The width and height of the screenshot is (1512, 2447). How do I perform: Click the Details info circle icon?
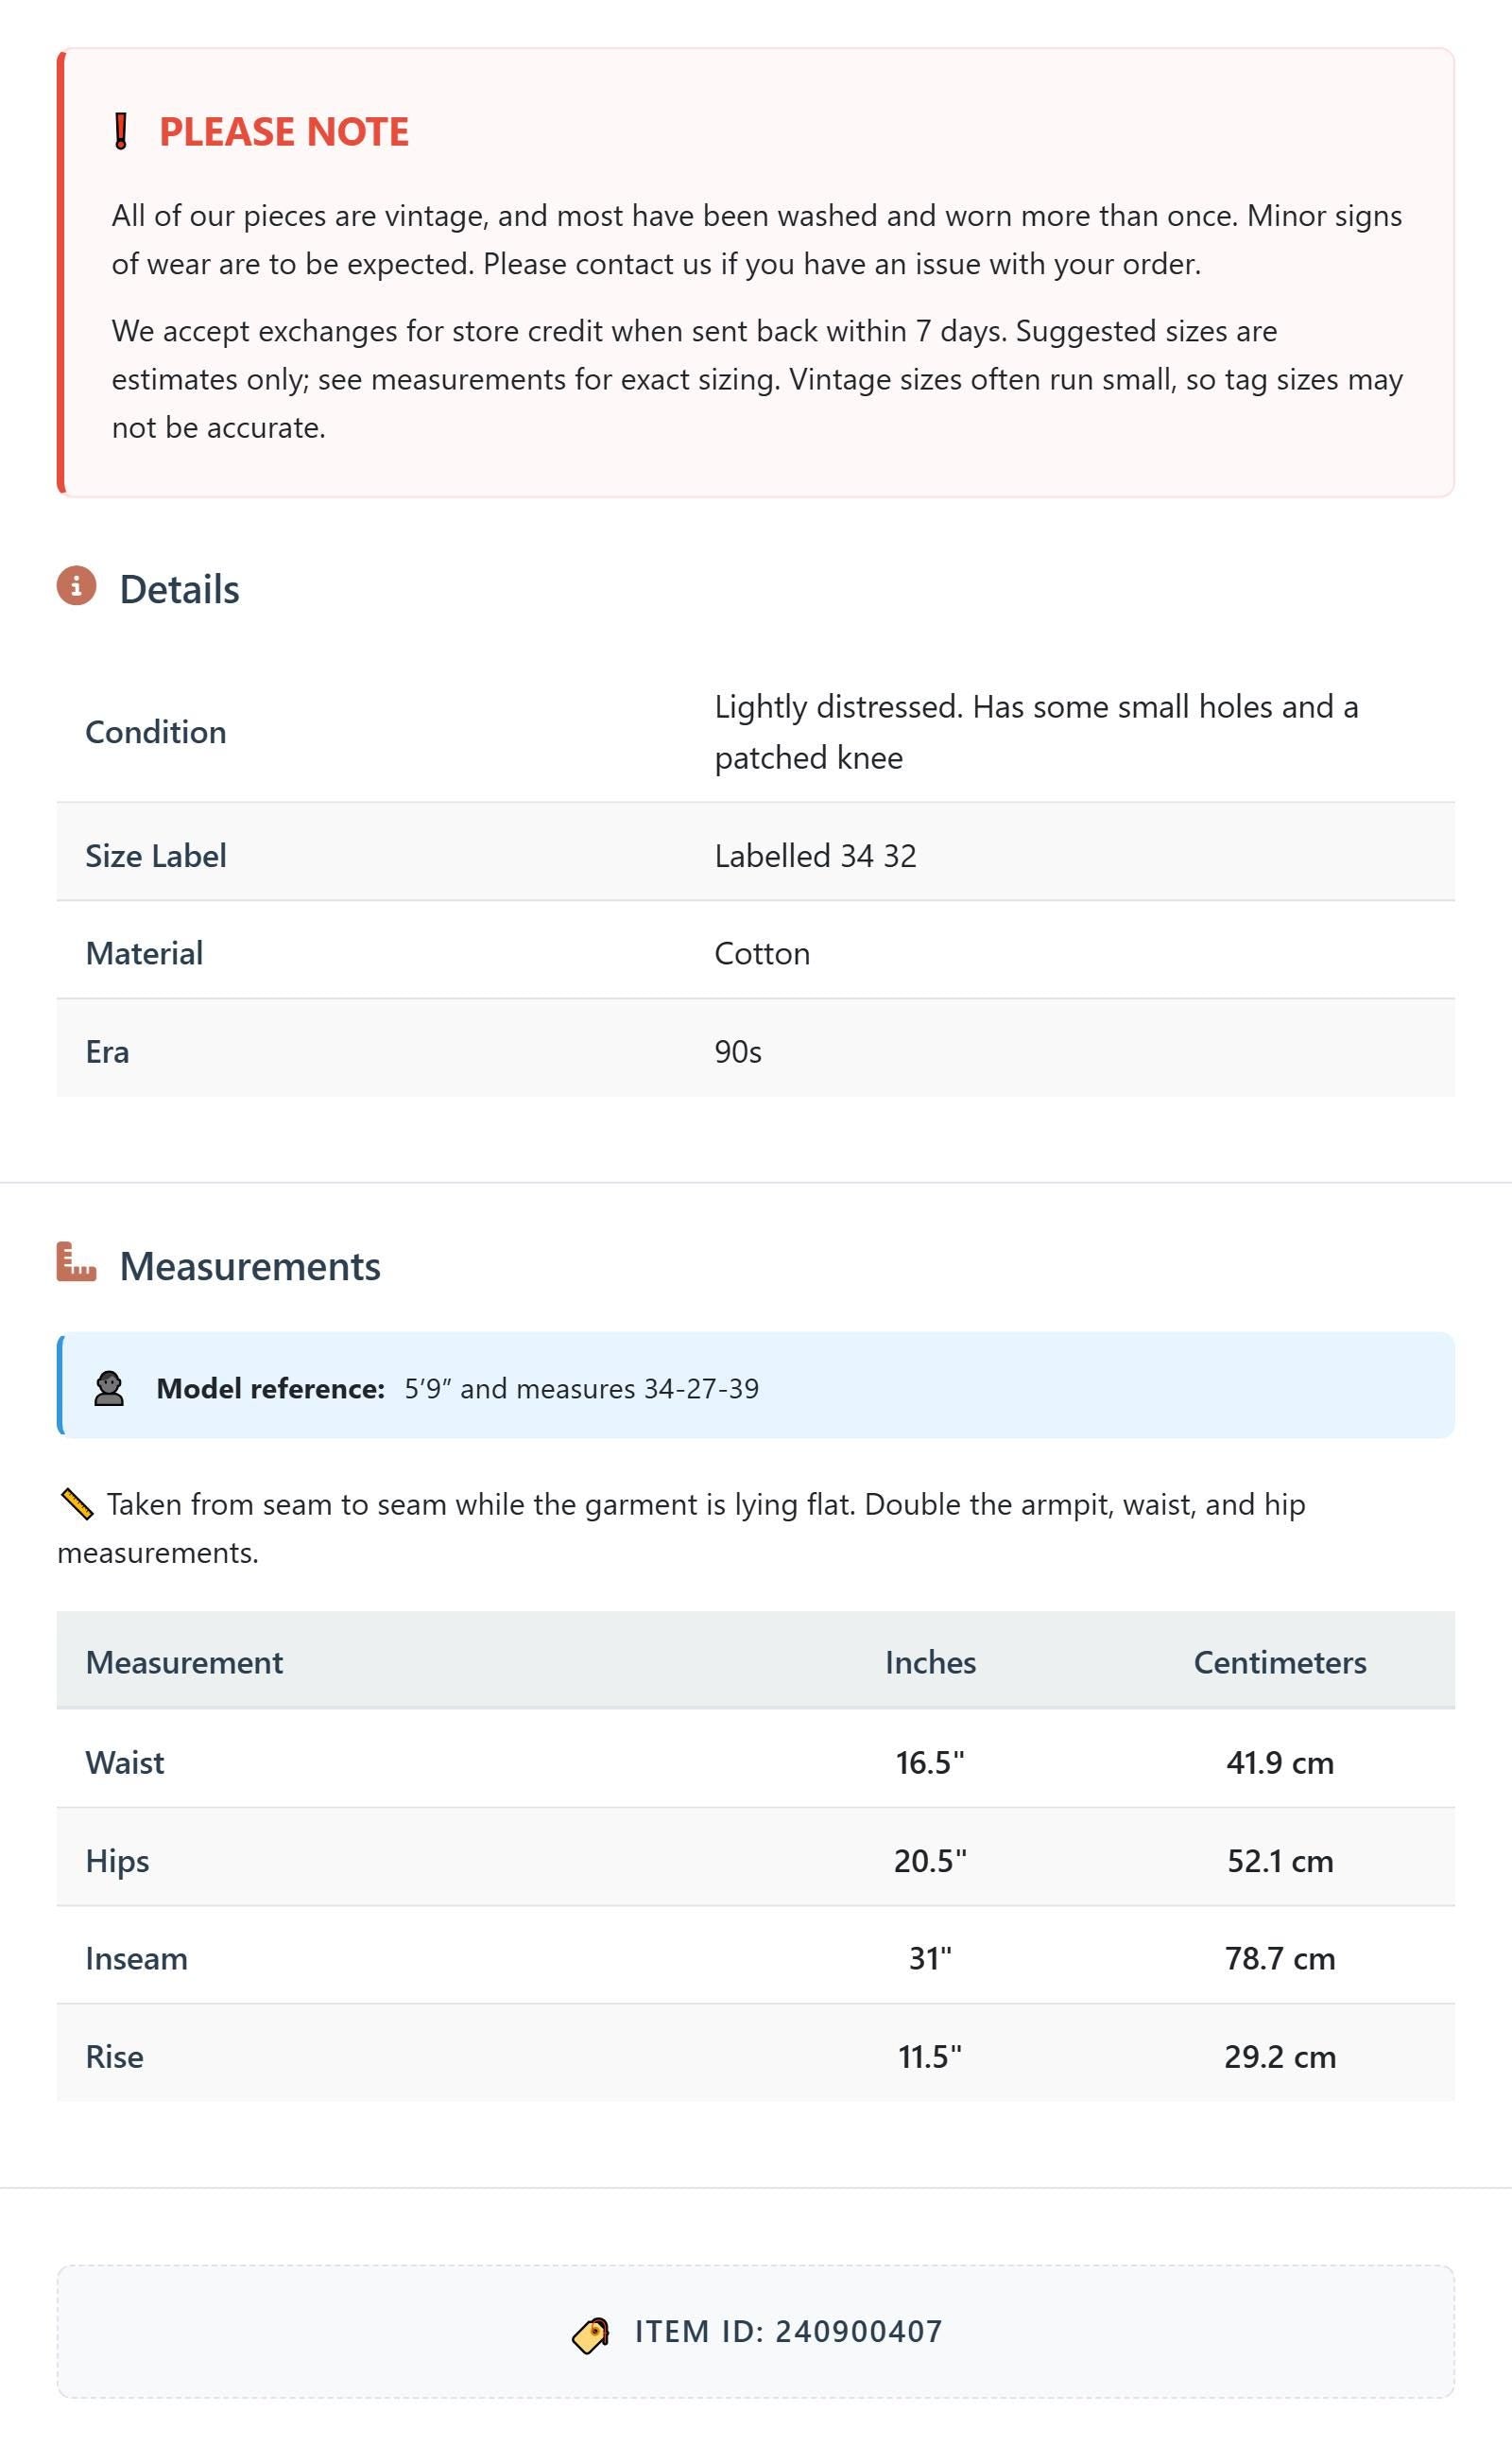(x=76, y=585)
